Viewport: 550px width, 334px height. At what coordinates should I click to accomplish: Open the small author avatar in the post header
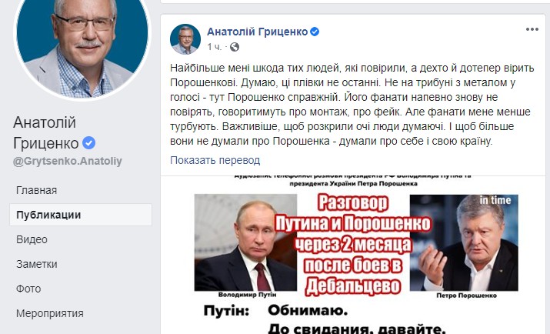click(185, 39)
